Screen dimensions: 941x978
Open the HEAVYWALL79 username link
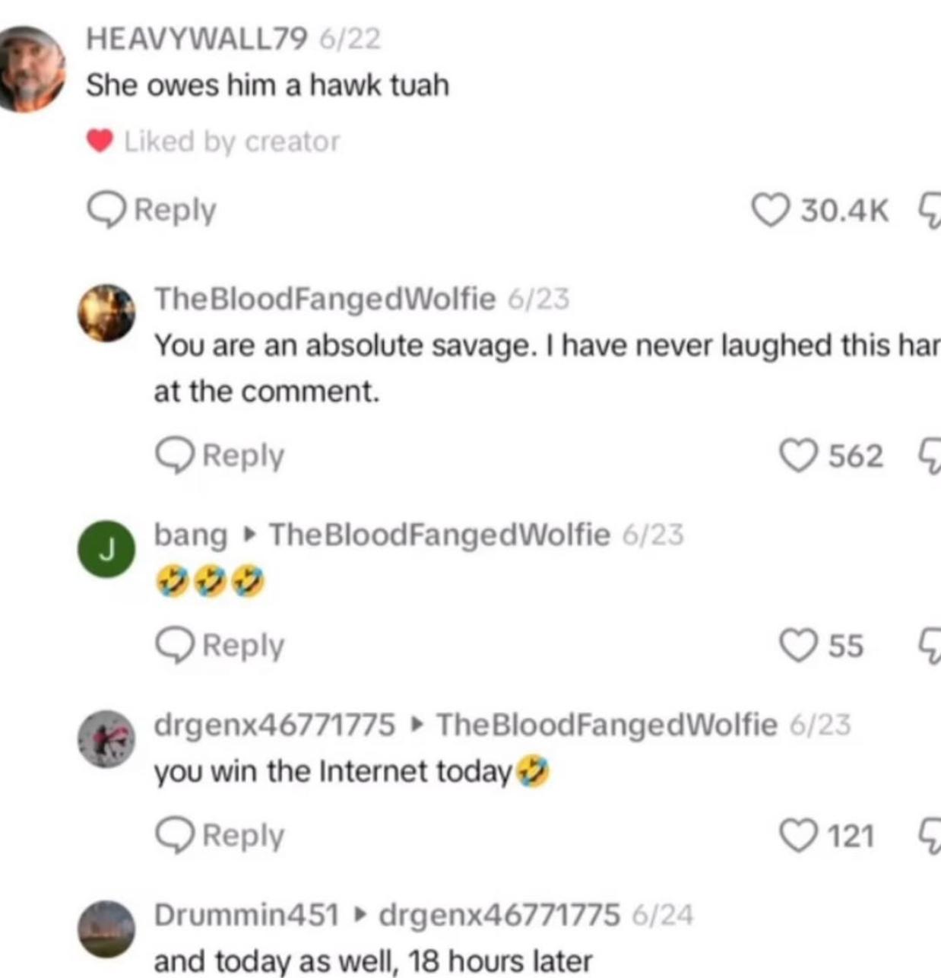[197, 38]
